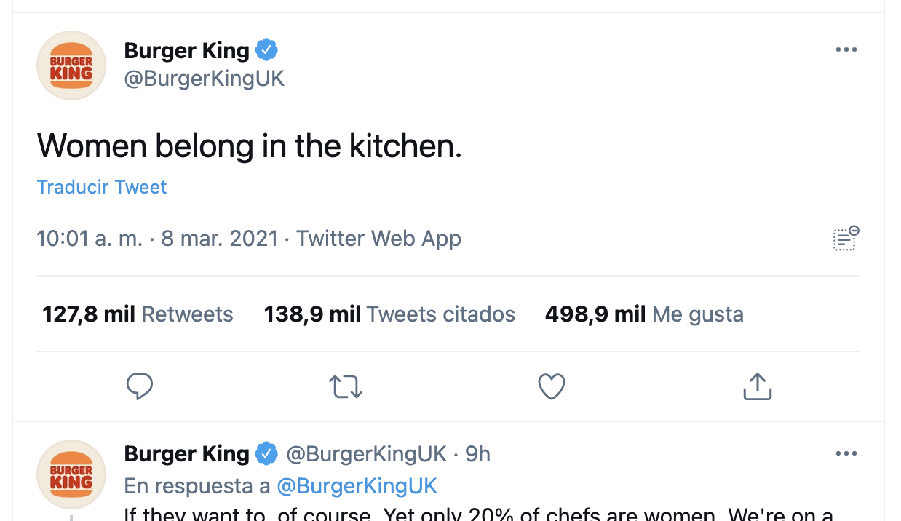Like the tweet with heart icon

[x=552, y=386]
